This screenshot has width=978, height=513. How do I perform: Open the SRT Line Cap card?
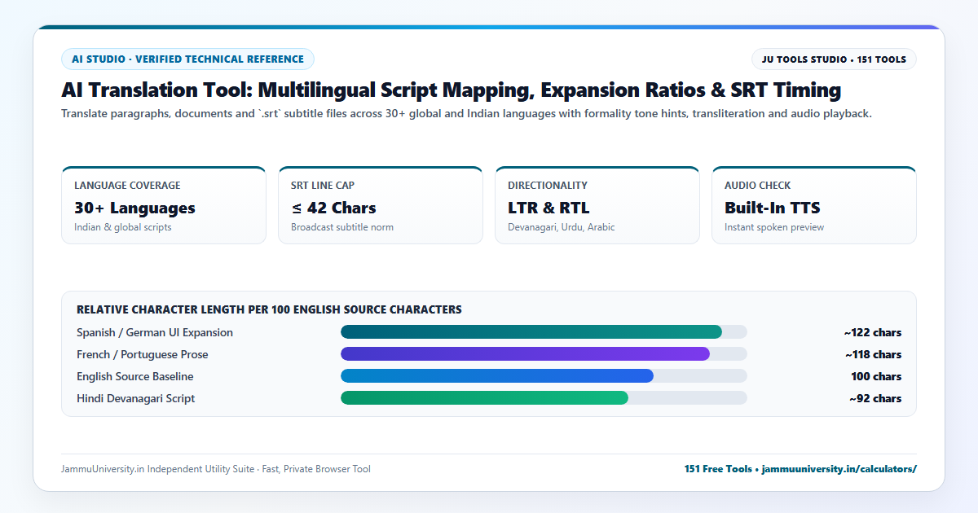tap(381, 205)
